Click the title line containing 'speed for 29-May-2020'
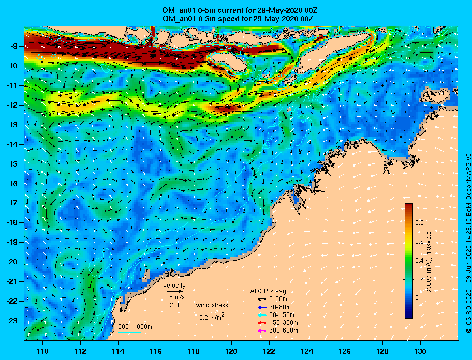Screen dimensions: 472x360 tap(238, 18)
